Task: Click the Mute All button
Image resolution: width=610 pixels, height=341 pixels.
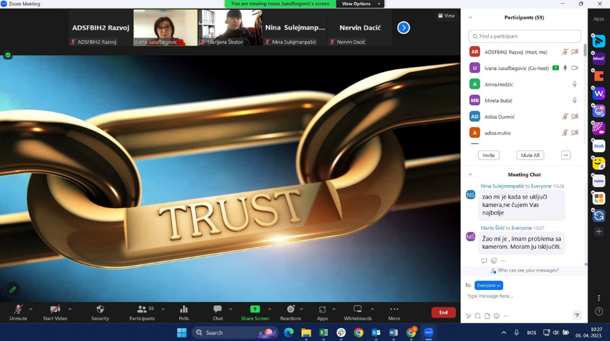Action: pyautogui.click(x=530, y=155)
